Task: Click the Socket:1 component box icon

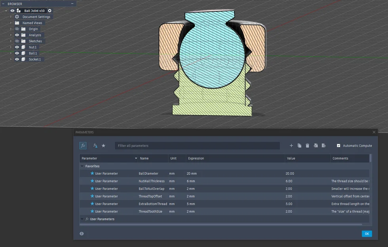Action: 23,59
